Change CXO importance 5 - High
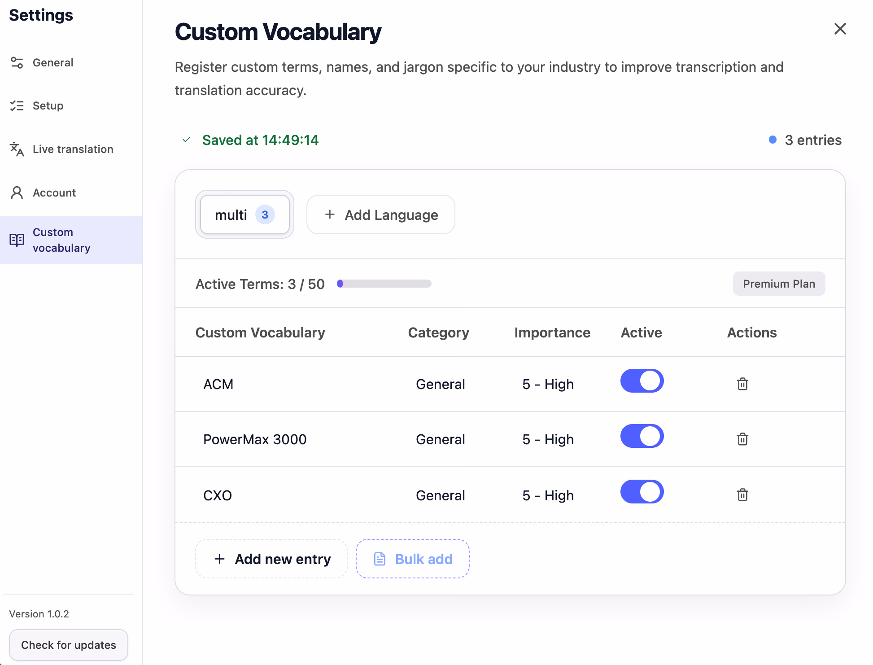The width and height of the screenshot is (873, 665). [548, 495]
